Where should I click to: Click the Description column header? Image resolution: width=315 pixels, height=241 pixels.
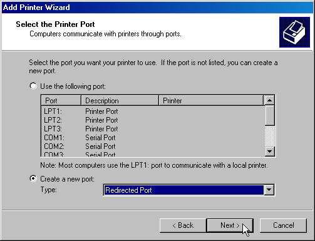tap(120, 101)
